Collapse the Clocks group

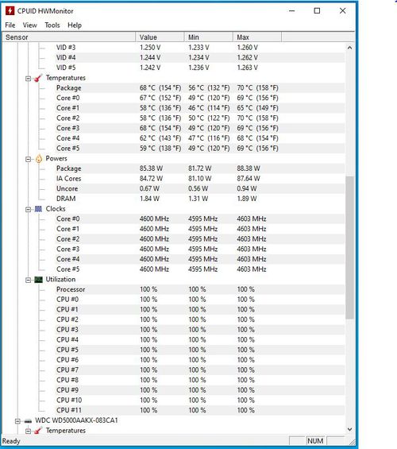coord(28,210)
